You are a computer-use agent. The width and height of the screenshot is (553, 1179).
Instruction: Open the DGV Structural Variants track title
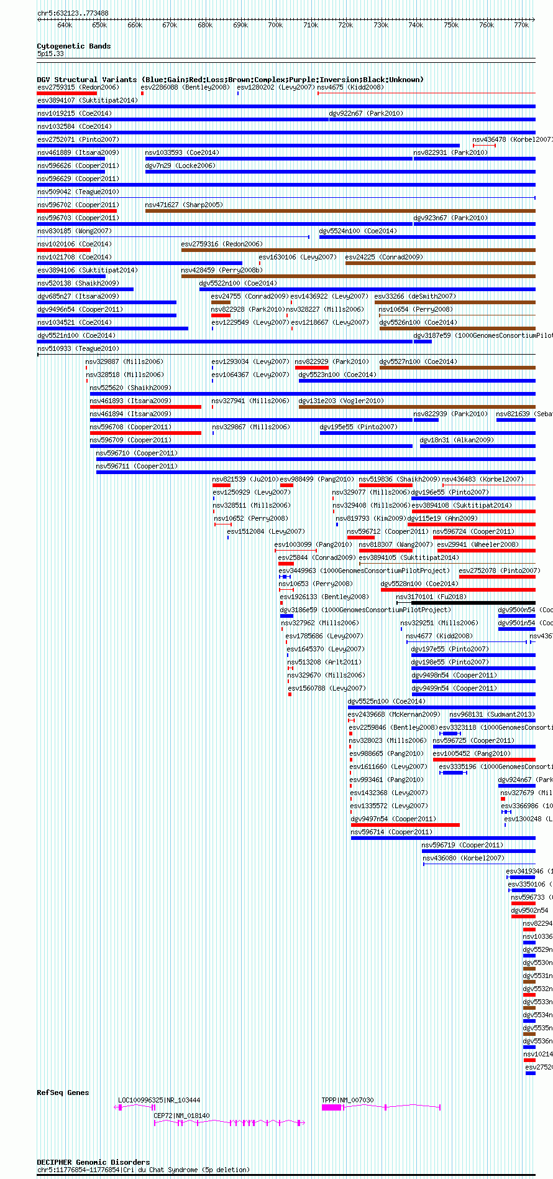(x=230, y=80)
